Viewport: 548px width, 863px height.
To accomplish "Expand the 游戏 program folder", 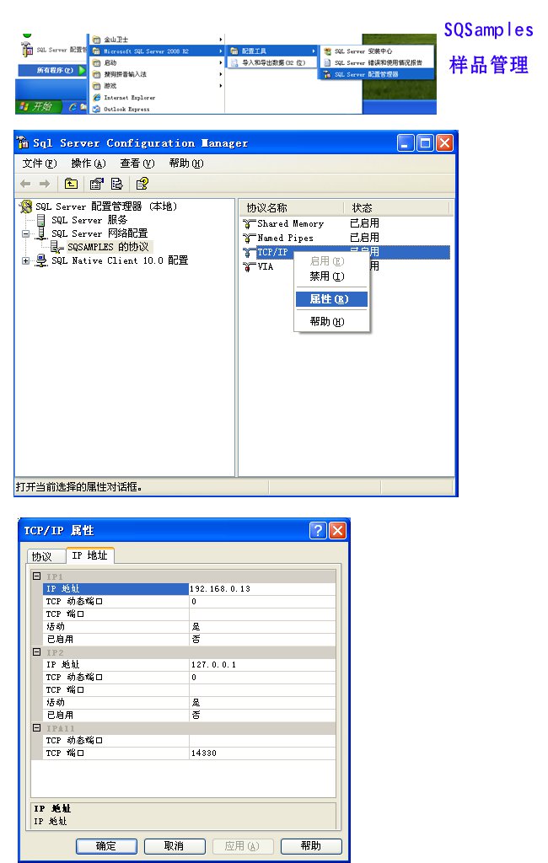I will click(157, 86).
